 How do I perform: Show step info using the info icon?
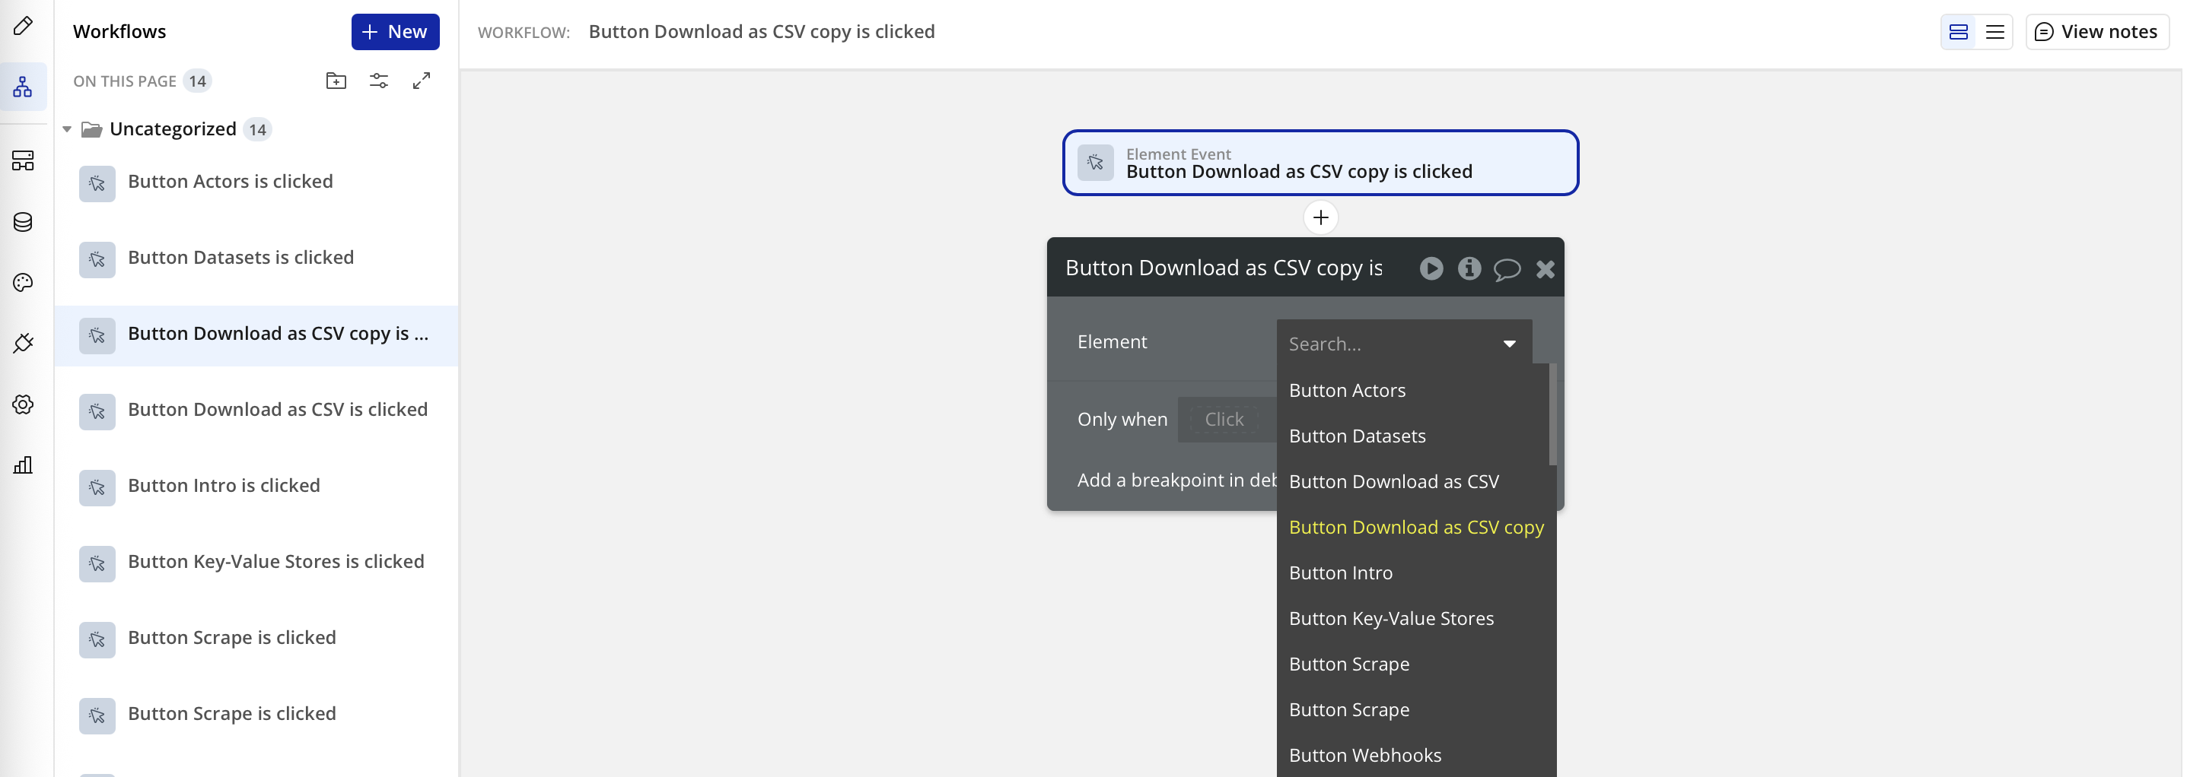point(1469,268)
